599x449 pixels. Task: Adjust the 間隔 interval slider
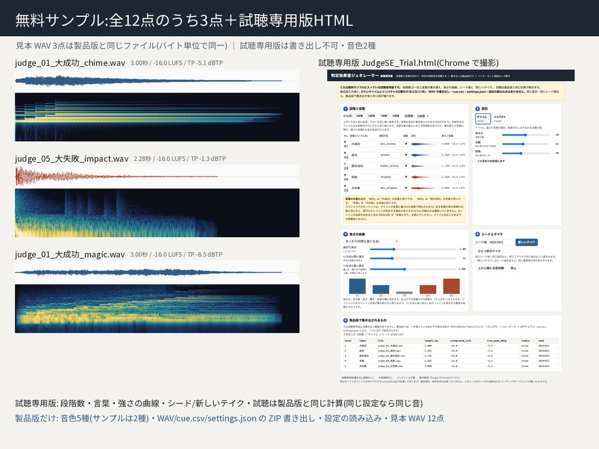tap(525, 153)
